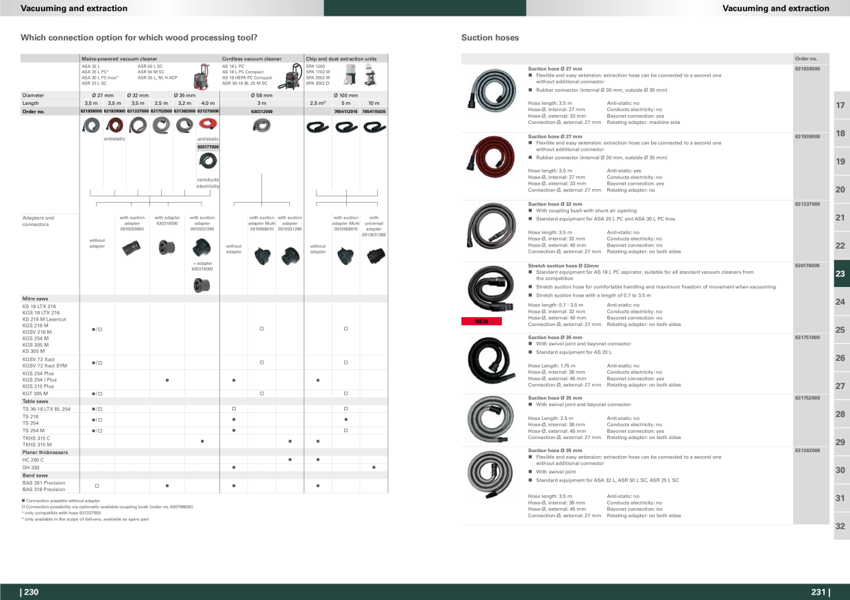Image resolution: width=850 pixels, height=600 pixels.
Task: Click order number 631752000 in right column
Action: pos(807,398)
